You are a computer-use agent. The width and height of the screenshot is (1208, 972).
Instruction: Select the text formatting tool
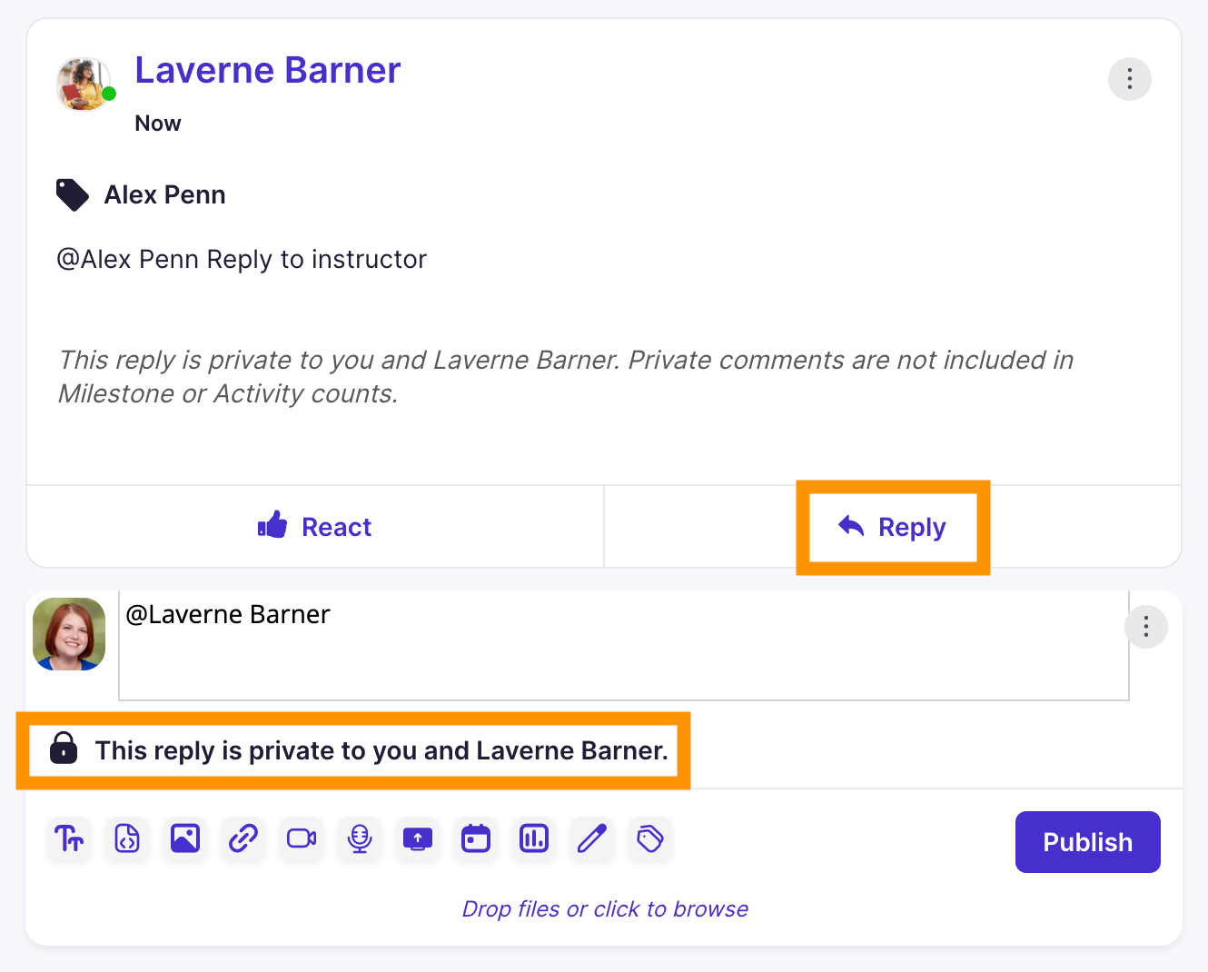[68, 839]
